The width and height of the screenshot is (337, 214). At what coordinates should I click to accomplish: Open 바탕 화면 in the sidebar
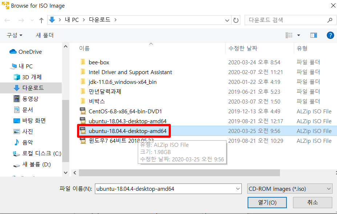click(x=30, y=121)
